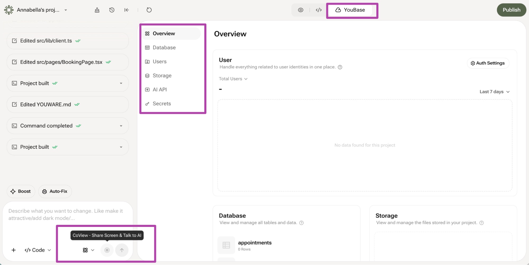Open the AI model selector icon
The width and height of the screenshot is (529, 265).
pyautogui.click(x=88, y=250)
